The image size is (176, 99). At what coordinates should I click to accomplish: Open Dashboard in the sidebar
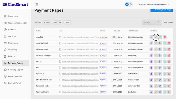click(15, 16)
